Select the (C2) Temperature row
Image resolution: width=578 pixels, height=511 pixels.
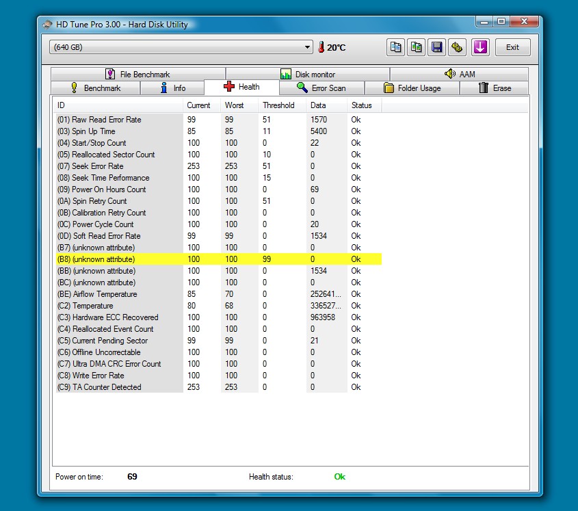point(219,306)
